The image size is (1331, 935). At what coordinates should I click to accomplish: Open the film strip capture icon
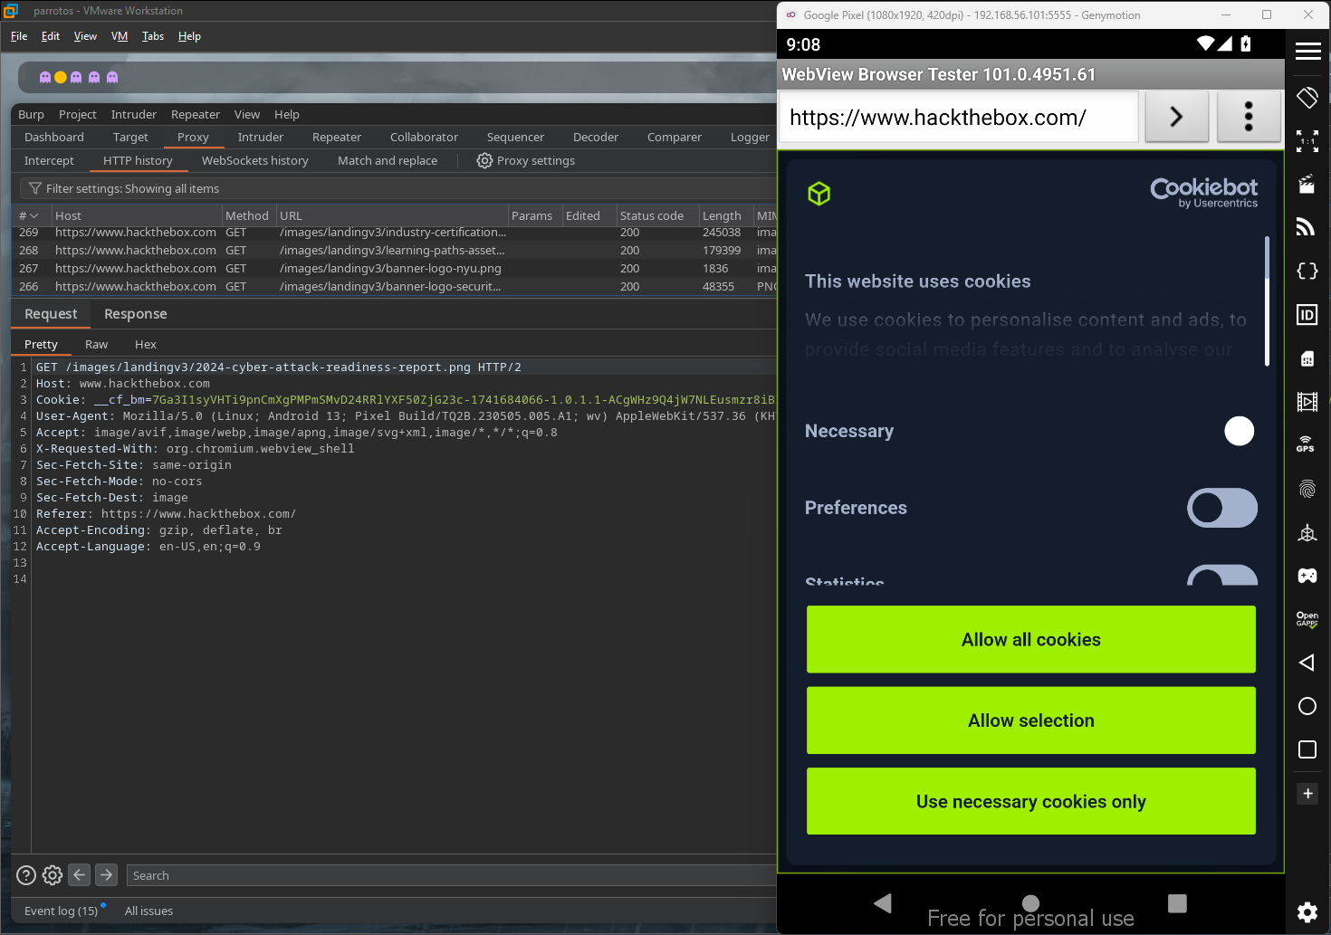[1307, 402]
